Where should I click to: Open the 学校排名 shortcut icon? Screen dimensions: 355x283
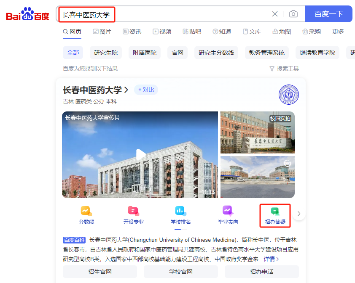[x=181, y=215]
